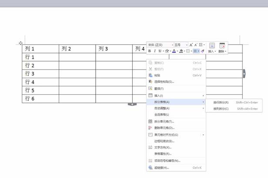Click the line spacing icon
This screenshot has height=178, width=268.
(x=201, y=45)
